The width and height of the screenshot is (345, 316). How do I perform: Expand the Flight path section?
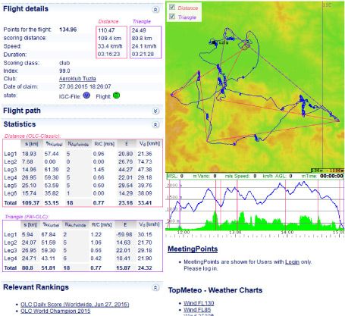(155, 111)
